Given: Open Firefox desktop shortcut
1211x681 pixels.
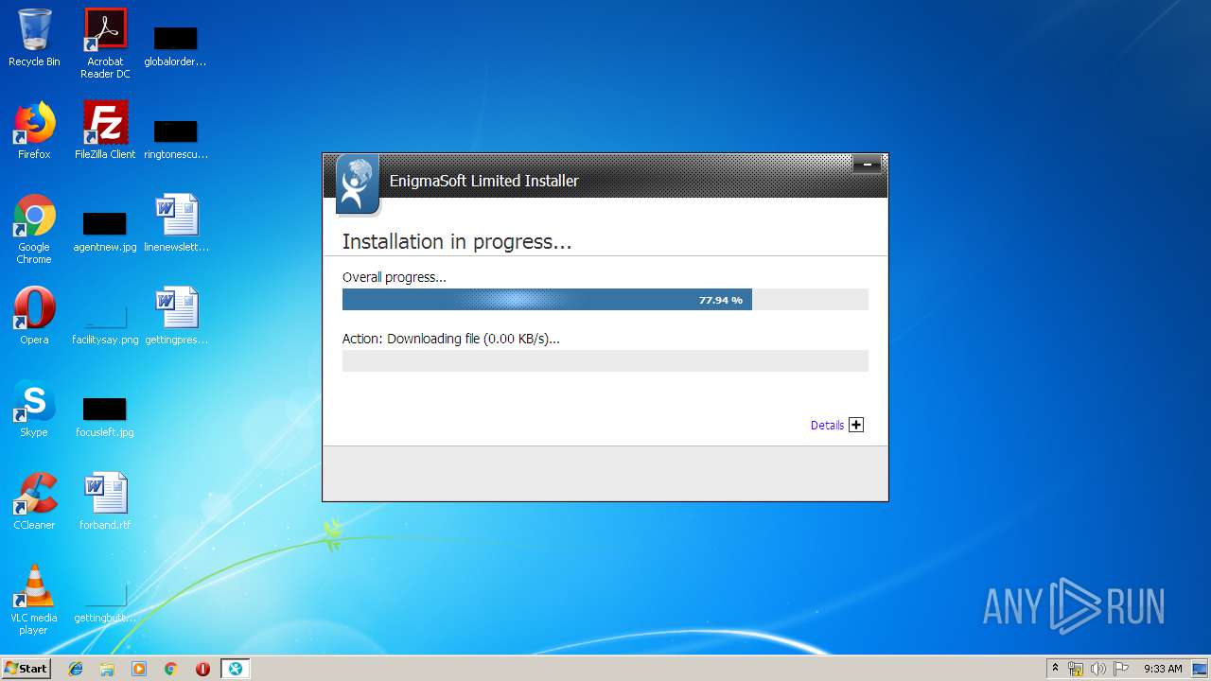Looking at the screenshot, I should [34, 131].
